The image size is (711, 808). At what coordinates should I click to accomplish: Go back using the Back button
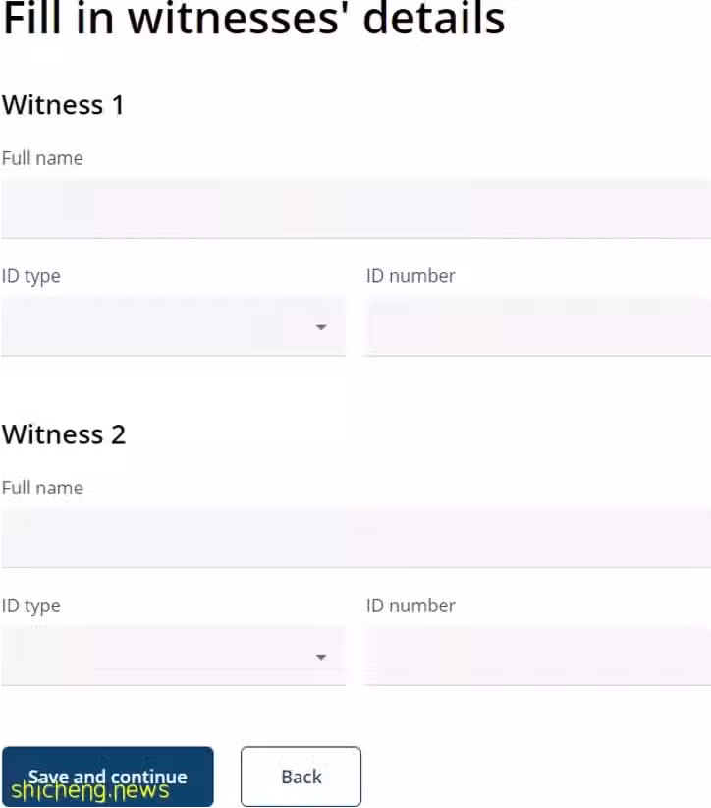point(301,777)
